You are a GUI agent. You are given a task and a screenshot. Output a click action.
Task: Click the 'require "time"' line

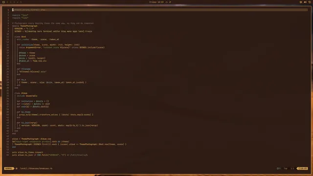20,18
